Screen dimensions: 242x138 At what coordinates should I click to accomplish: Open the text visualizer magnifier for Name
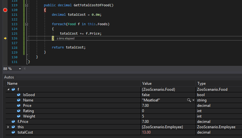(189, 100)
